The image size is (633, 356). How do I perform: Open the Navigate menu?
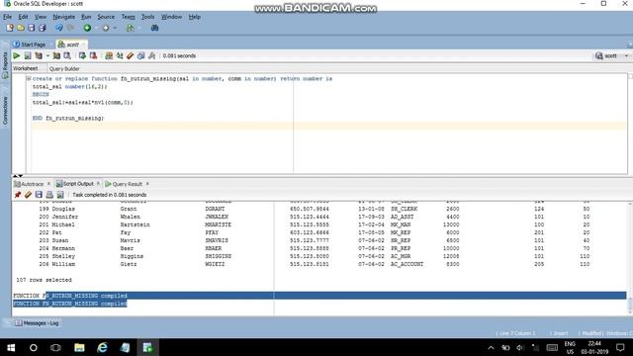point(63,17)
